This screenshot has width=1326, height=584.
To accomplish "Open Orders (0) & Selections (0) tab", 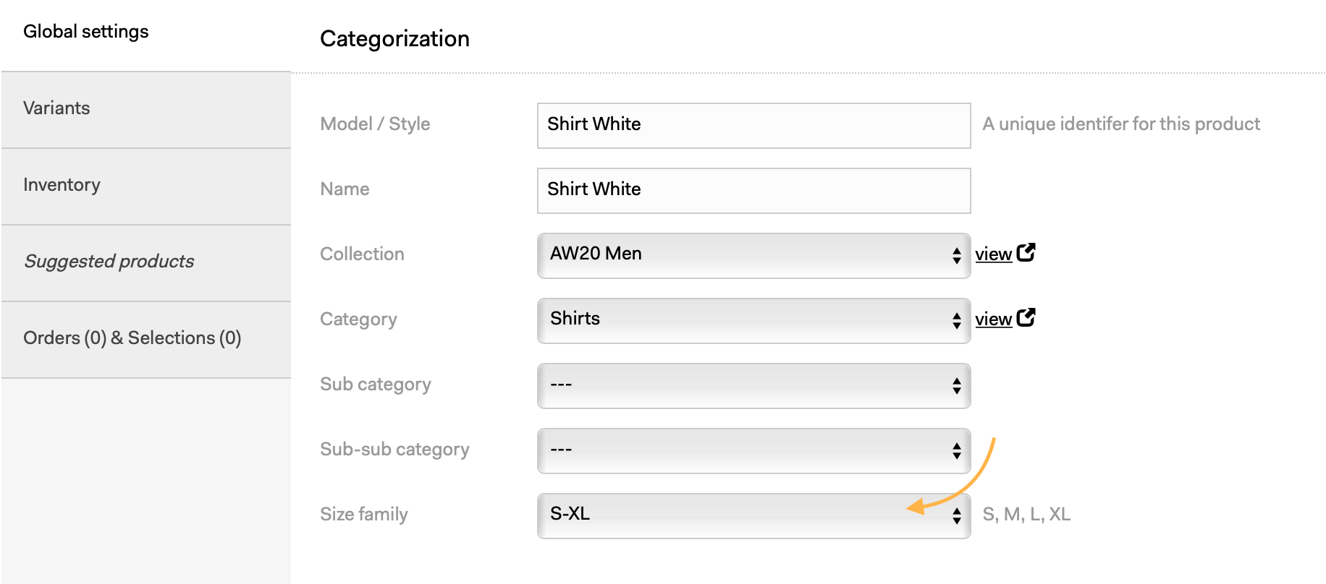I will pos(146,340).
